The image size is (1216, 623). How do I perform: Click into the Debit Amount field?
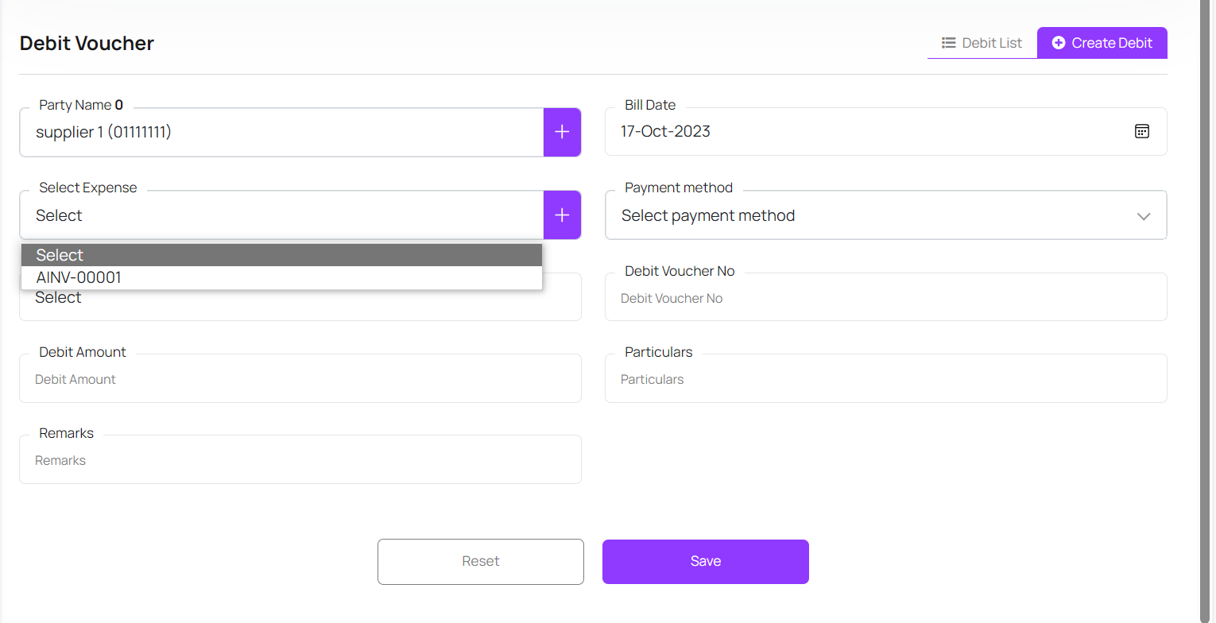click(x=300, y=380)
